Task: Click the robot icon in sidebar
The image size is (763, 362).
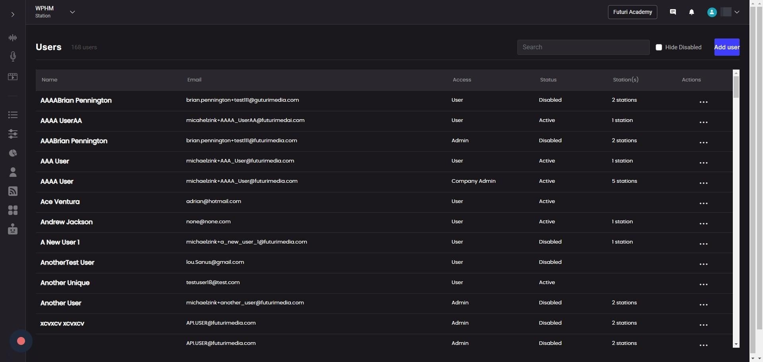Action: pyautogui.click(x=13, y=229)
